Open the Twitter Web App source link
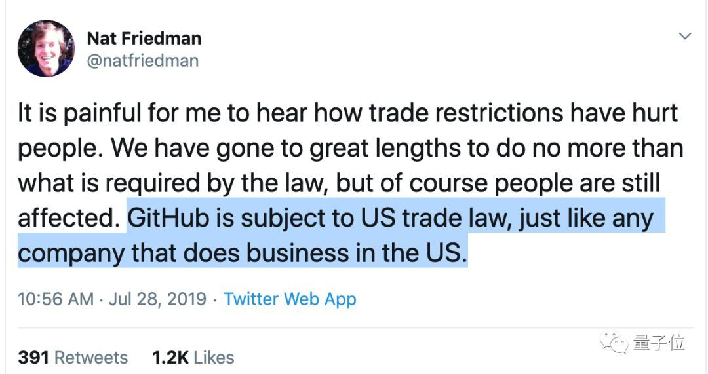The height and width of the screenshot is (374, 708). 290,299
